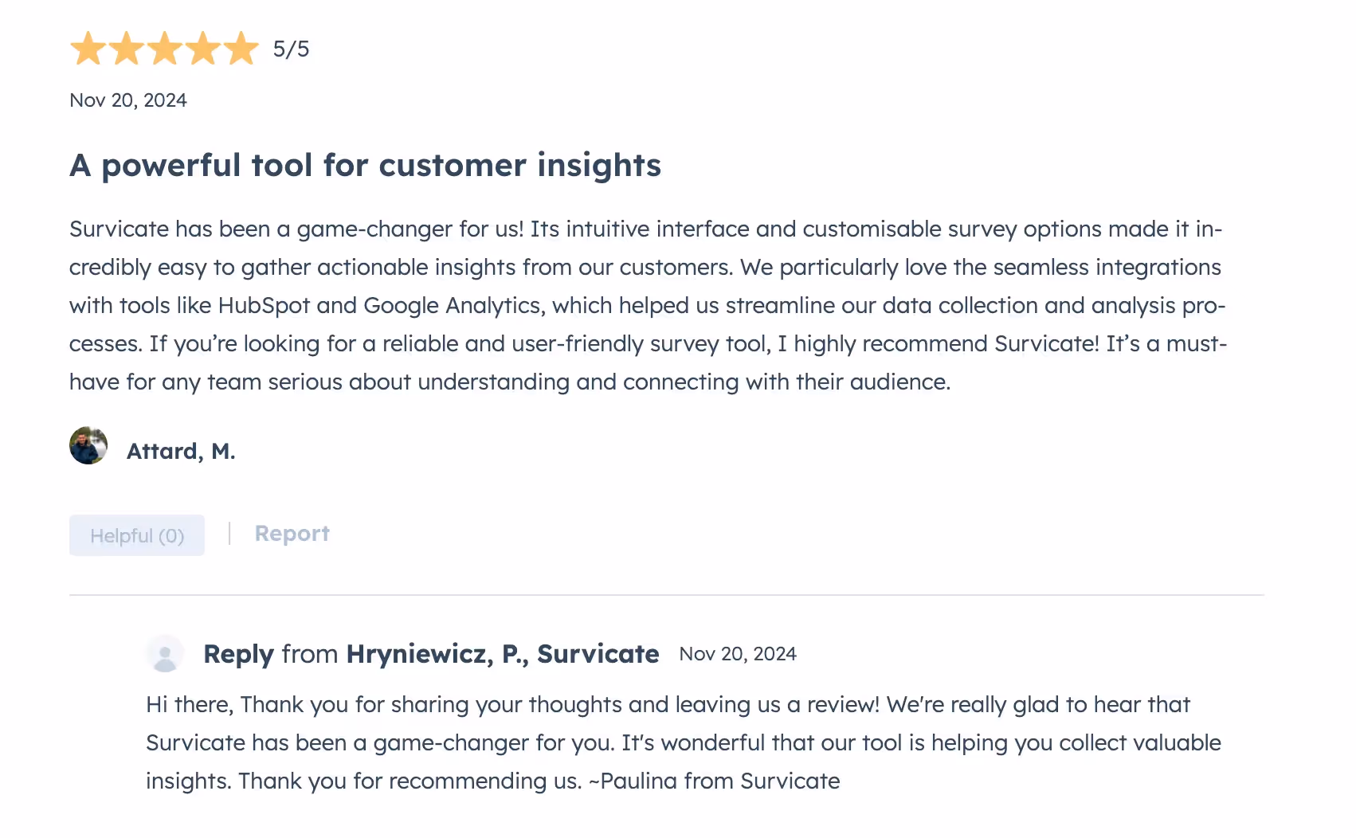The image size is (1356, 838).
Task: Click the fourth rating star
Action: 202,49
